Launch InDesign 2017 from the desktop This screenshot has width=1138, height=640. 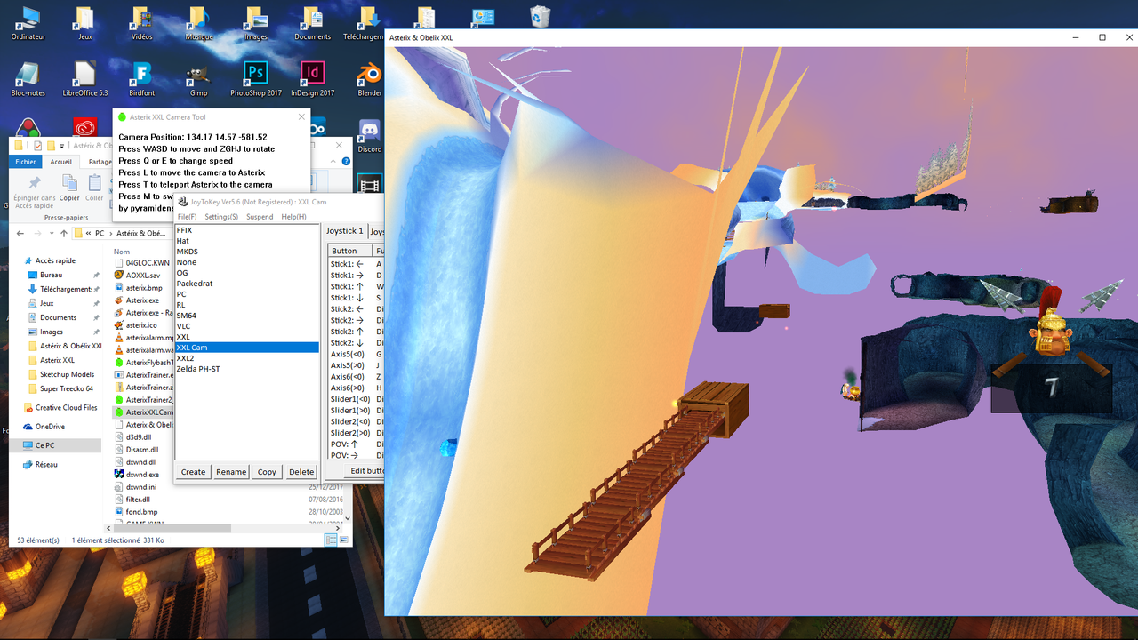[312, 79]
